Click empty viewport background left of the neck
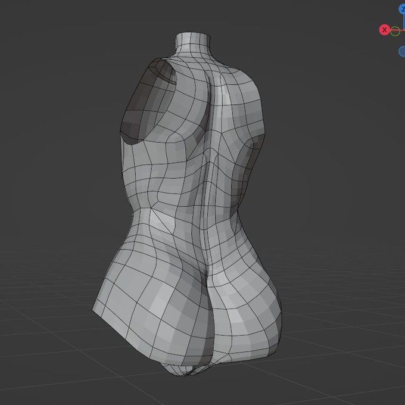The width and height of the screenshot is (405, 405). [x=103, y=39]
